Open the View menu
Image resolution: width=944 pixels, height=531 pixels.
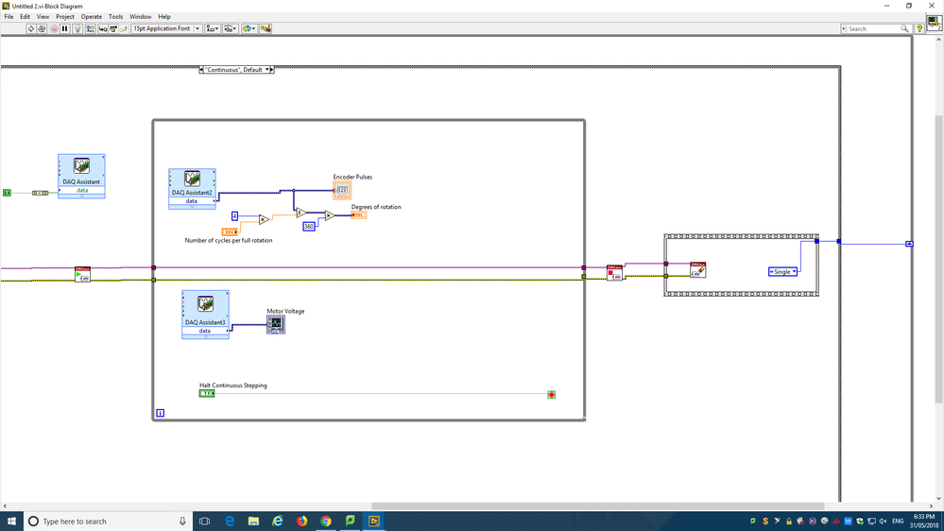click(x=43, y=17)
